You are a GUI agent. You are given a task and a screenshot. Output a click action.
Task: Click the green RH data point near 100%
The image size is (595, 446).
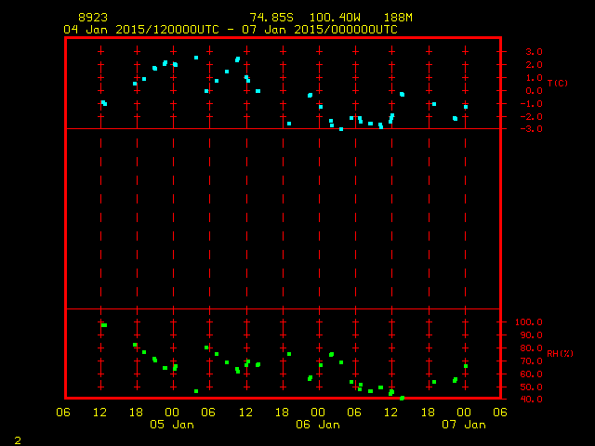pos(104,325)
